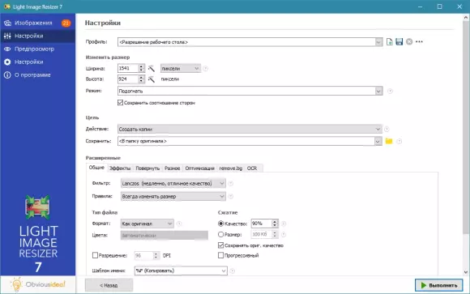
Task: Switch to the Эффекты tab
Action: tap(120, 168)
